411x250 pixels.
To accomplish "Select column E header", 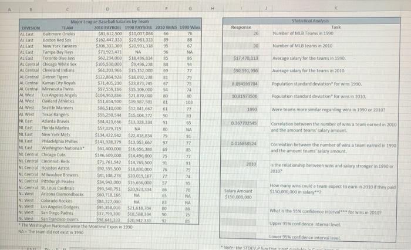I will (x=139, y=9).
